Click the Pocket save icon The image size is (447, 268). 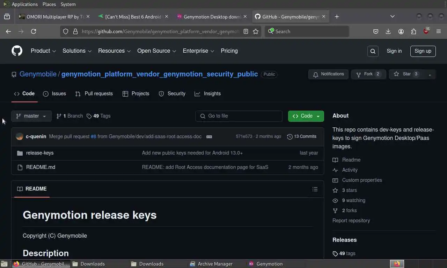[x=376, y=31]
